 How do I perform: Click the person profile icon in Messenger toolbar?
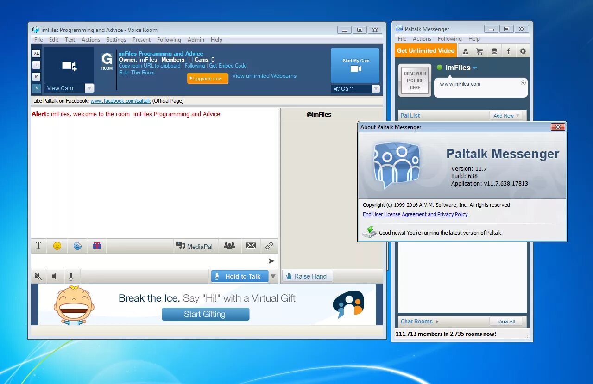pos(466,51)
